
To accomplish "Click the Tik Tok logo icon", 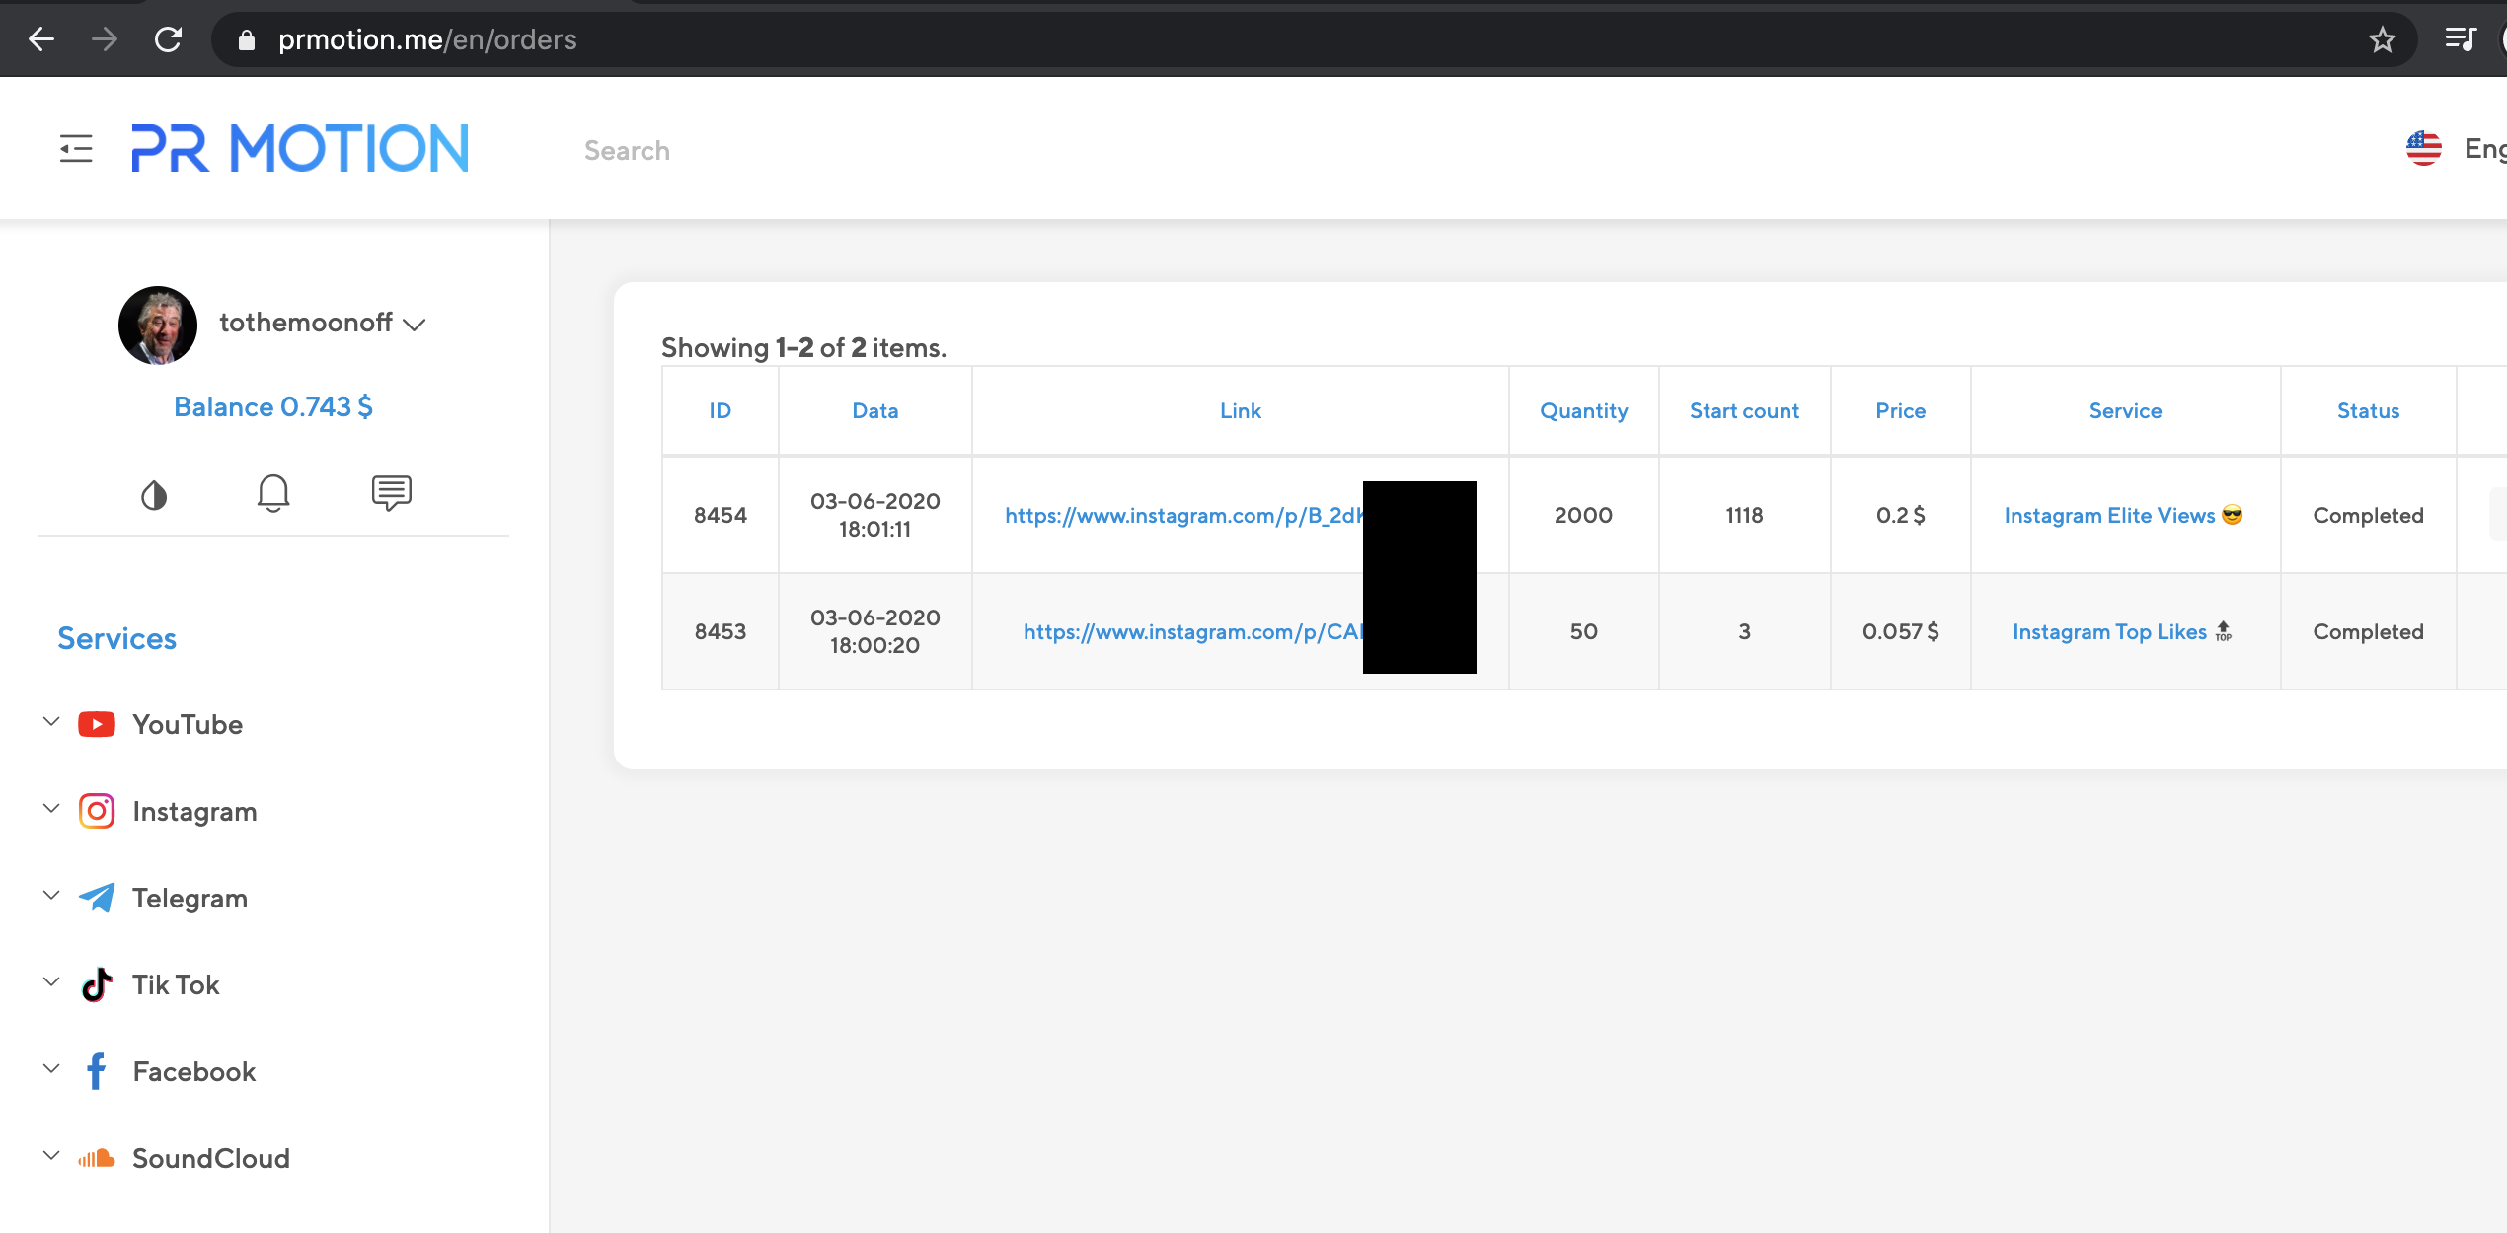I will tap(97, 984).
